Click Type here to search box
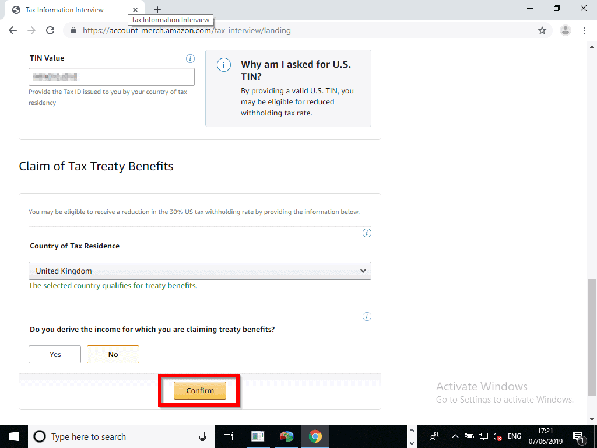597x448 pixels. tap(121, 436)
